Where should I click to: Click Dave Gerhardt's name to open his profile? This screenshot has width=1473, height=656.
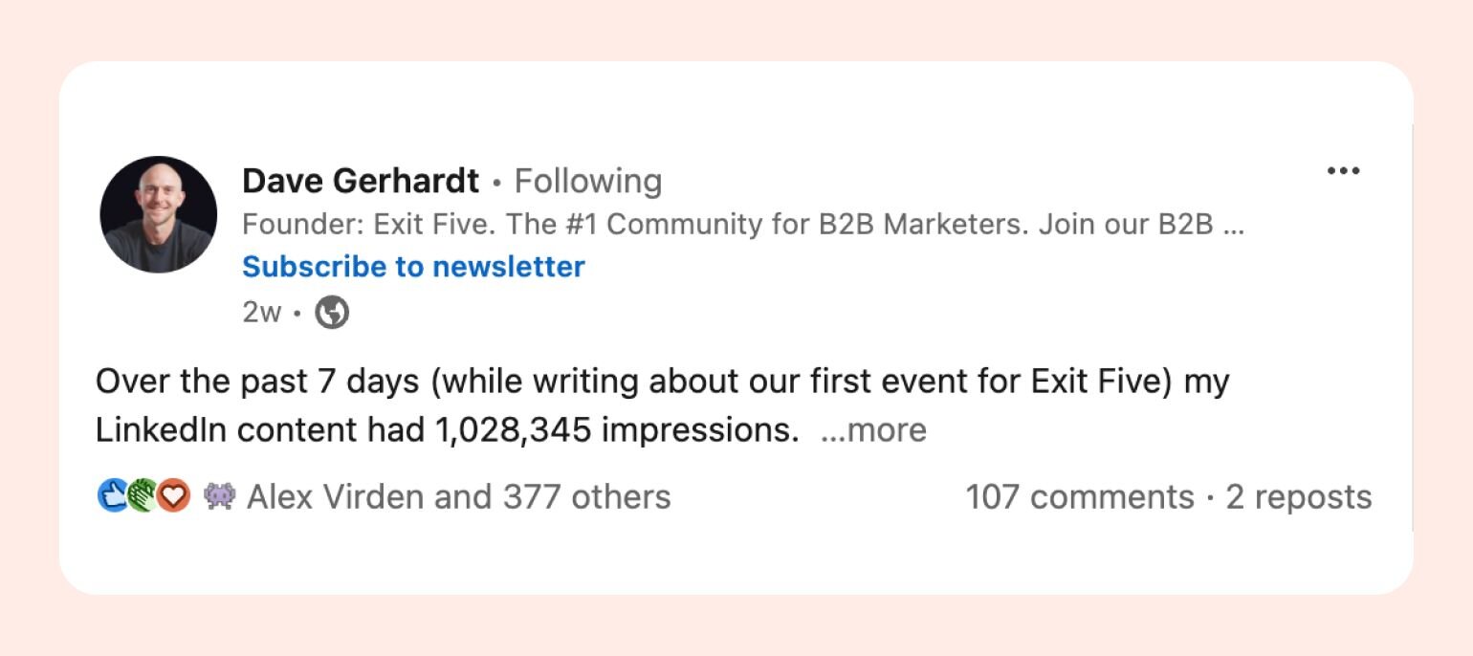coord(360,181)
